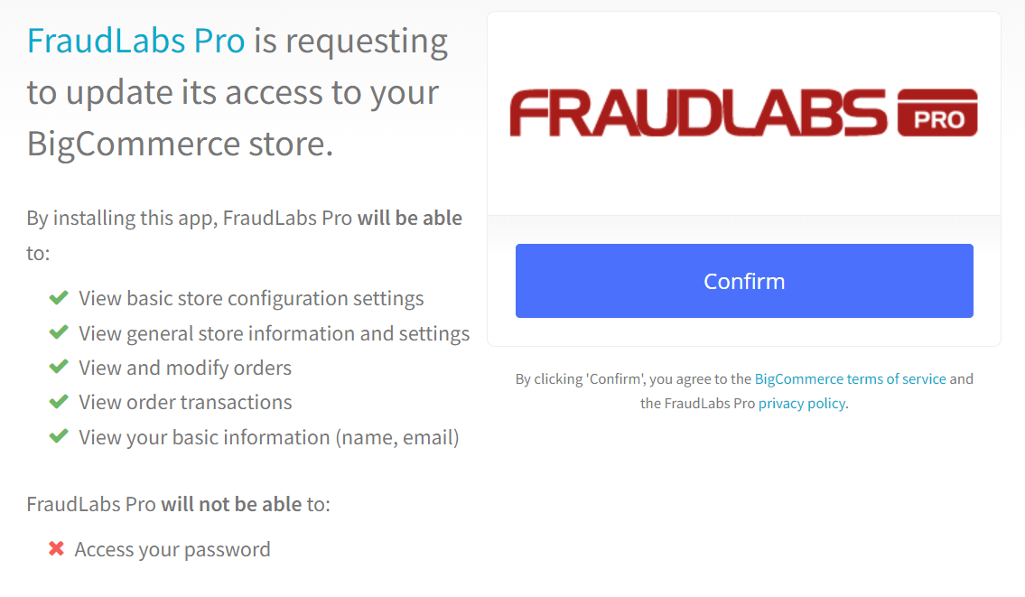Click the red X beside Access your password
This screenshot has height=597, width=1025.
(x=58, y=548)
